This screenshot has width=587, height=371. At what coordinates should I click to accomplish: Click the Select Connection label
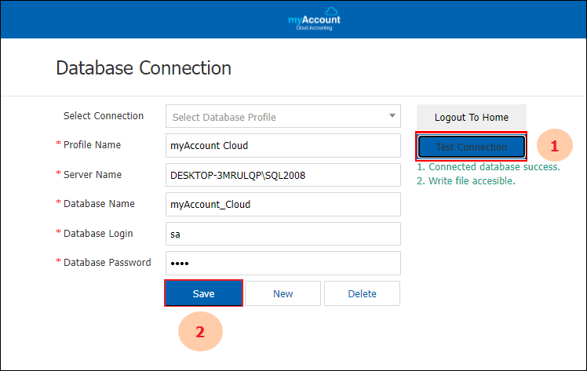tap(104, 116)
